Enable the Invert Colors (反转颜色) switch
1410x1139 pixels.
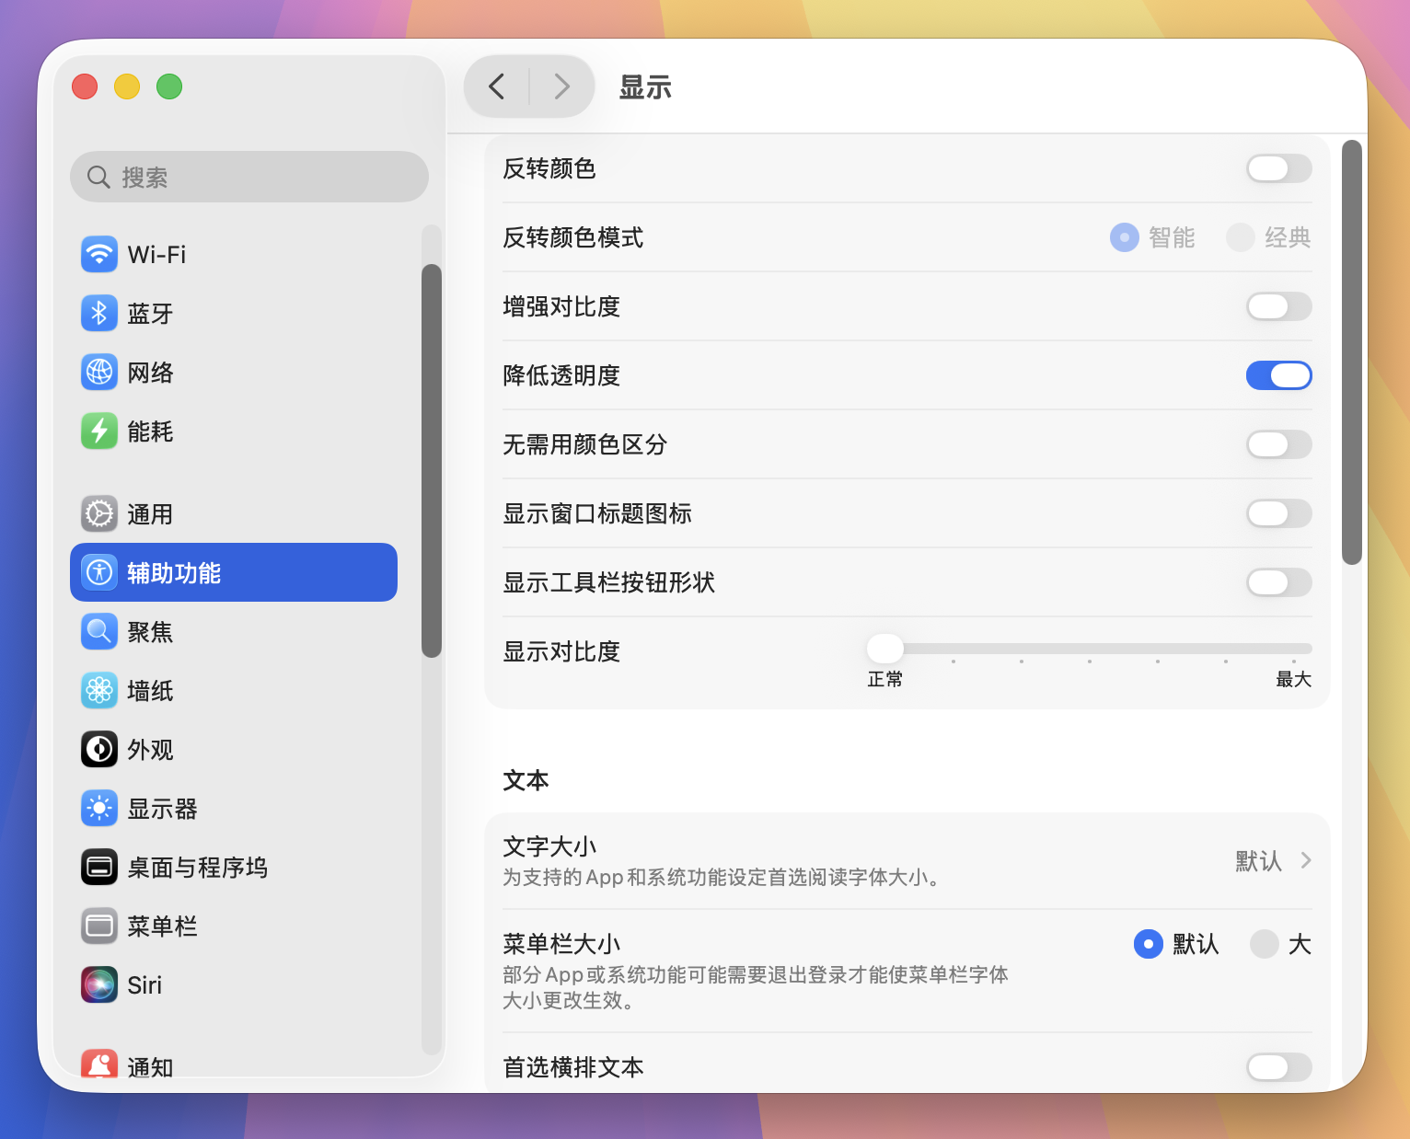pos(1278,168)
